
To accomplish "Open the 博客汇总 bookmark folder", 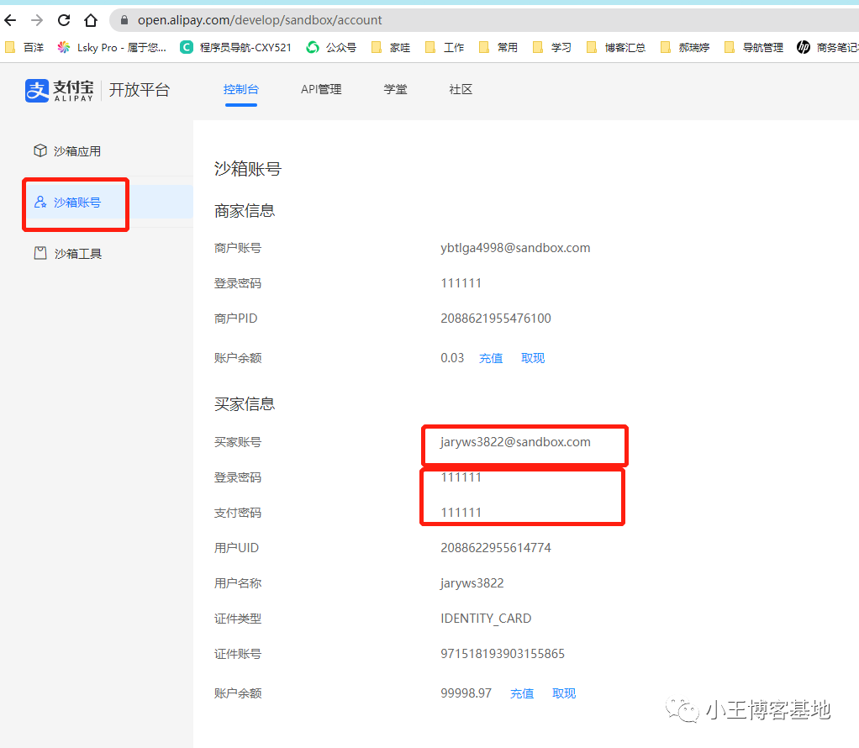I will tap(616, 48).
